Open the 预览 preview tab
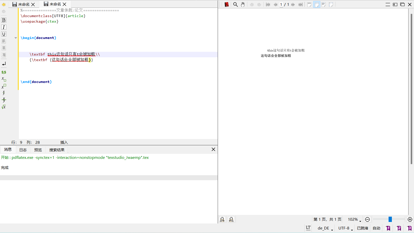414x233 pixels. 38,150
